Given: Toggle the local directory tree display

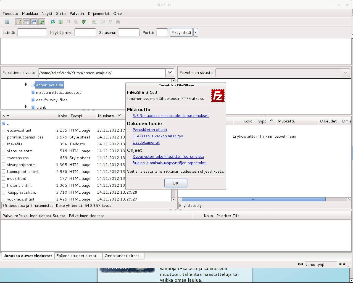Looking at the screenshot, I should 26,22.
